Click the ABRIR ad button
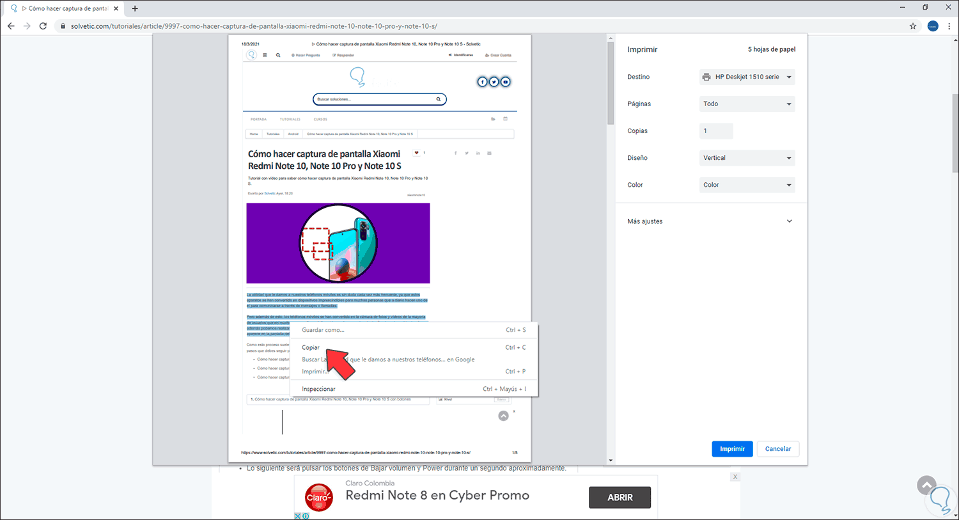 620,497
